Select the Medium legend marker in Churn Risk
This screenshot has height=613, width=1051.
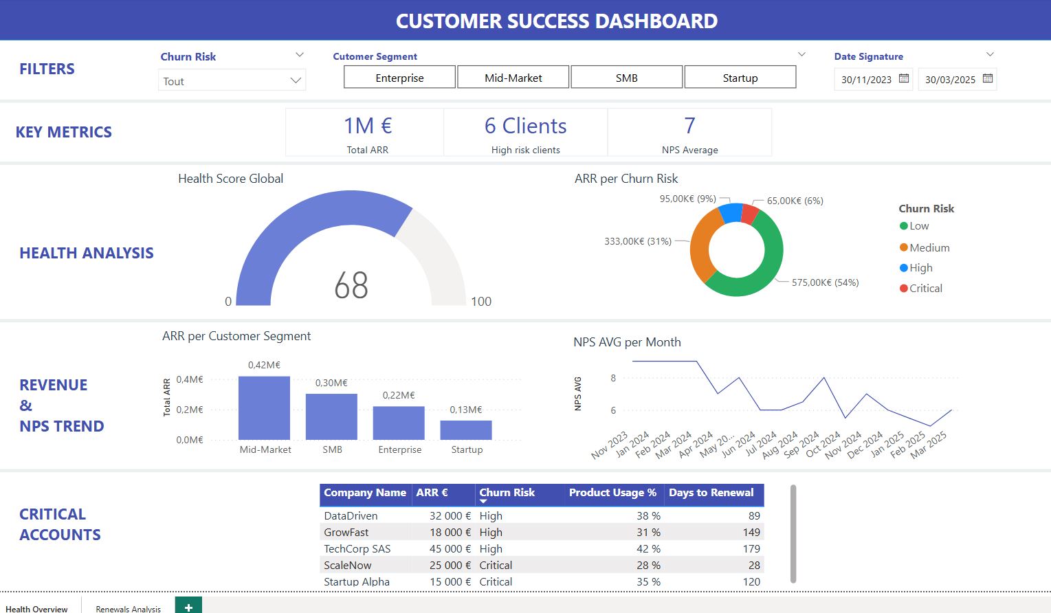pos(903,247)
